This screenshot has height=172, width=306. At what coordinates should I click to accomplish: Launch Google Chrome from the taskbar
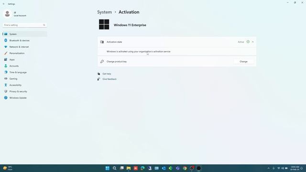point(185,168)
